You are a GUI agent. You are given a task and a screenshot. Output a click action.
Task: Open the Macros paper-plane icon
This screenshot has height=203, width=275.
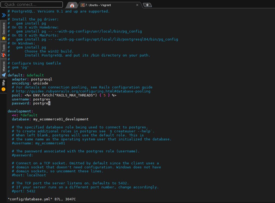coord(3,75)
